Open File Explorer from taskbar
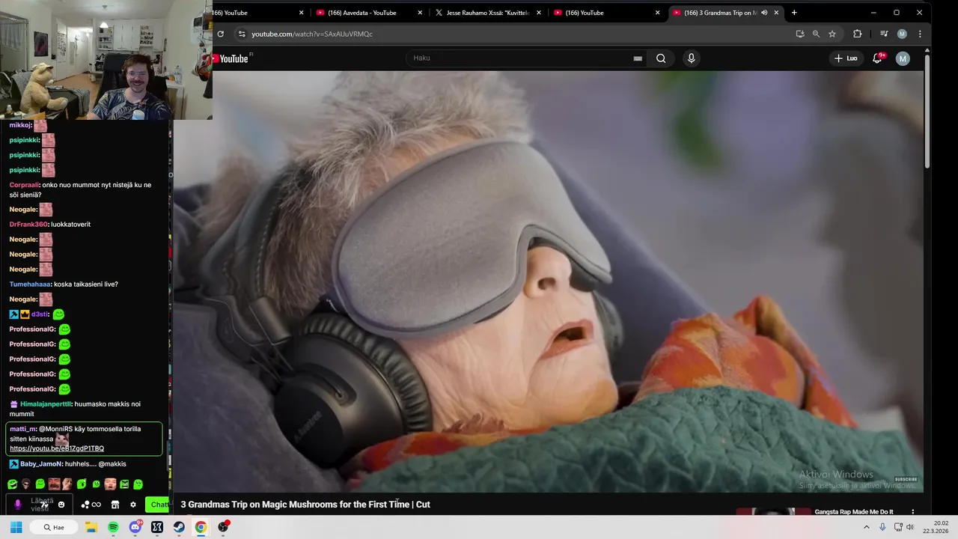The image size is (958, 539). coord(91,527)
